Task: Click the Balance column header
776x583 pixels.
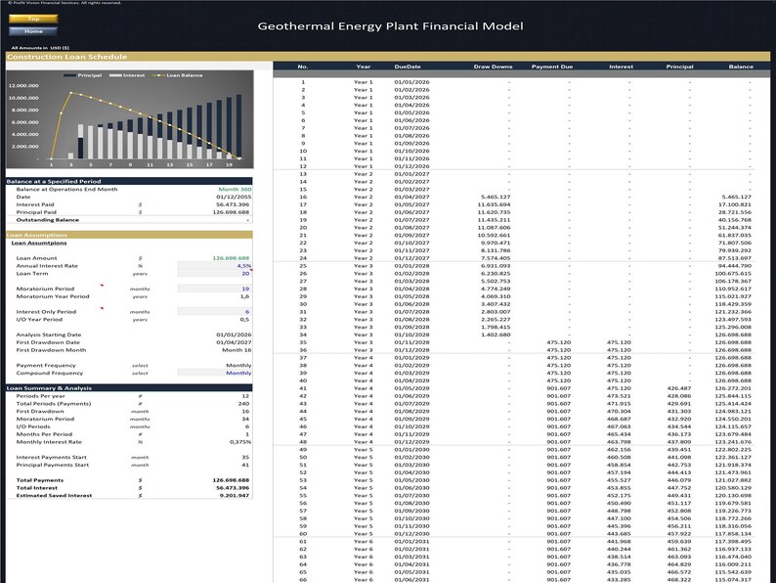Action: 741,67
